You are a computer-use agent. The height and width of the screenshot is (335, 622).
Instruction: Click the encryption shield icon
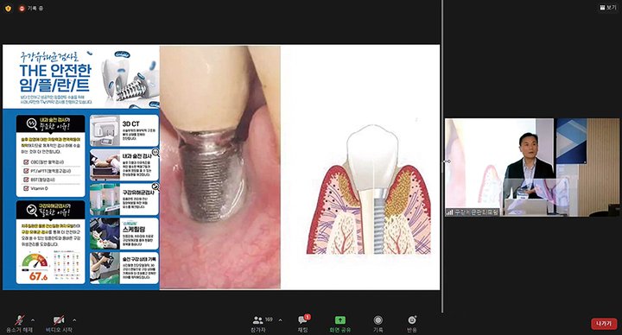8,8
